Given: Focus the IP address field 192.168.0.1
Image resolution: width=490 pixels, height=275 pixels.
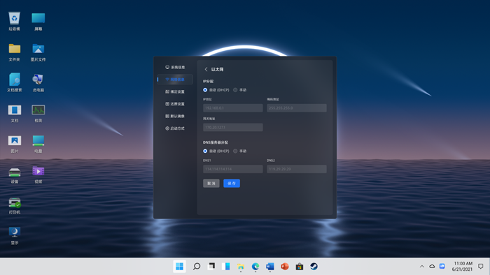Looking at the screenshot, I should (x=233, y=107).
